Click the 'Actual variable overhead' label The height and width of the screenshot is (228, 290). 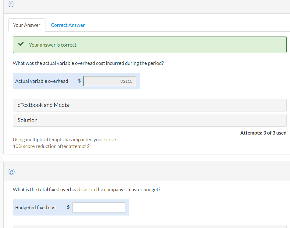(41, 81)
